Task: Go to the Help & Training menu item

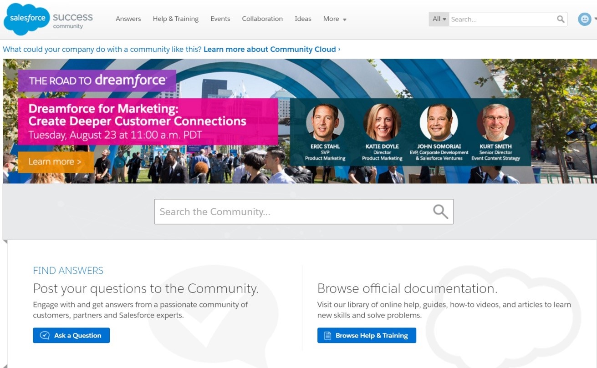Action: [x=175, y=19]
